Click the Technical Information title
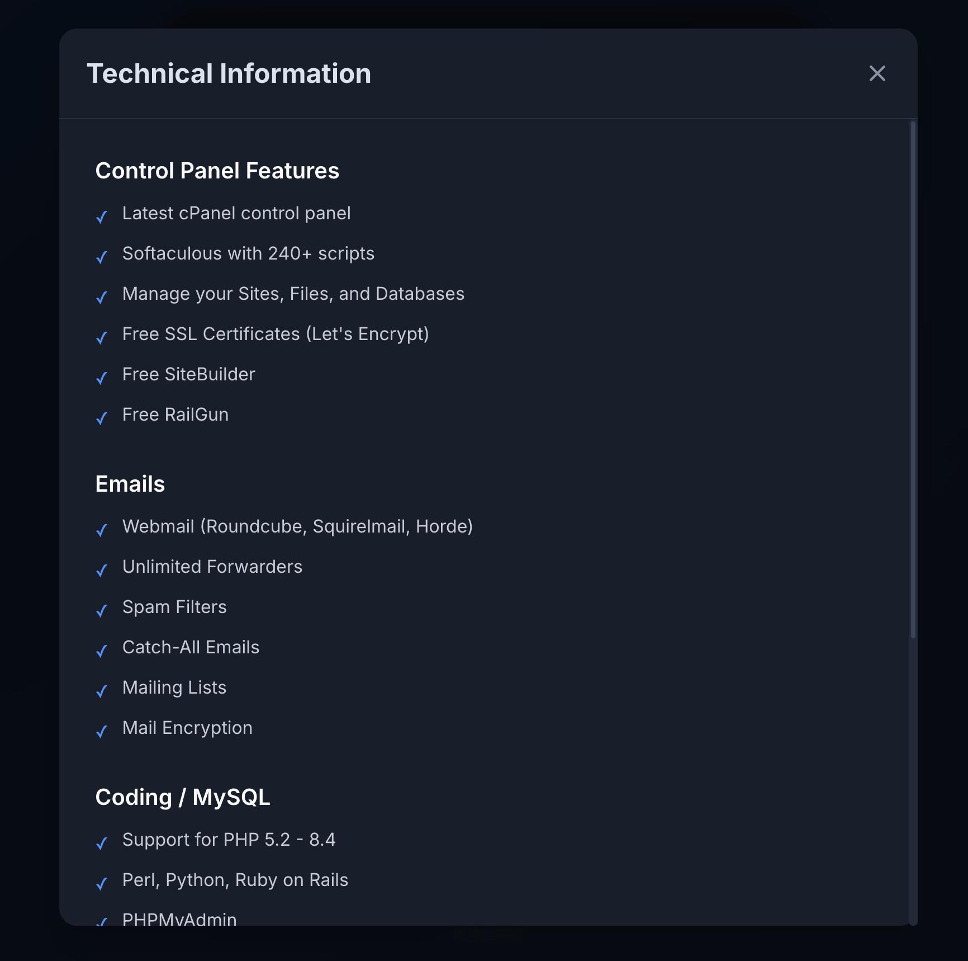The image size is (968, 961). point(229,73)
